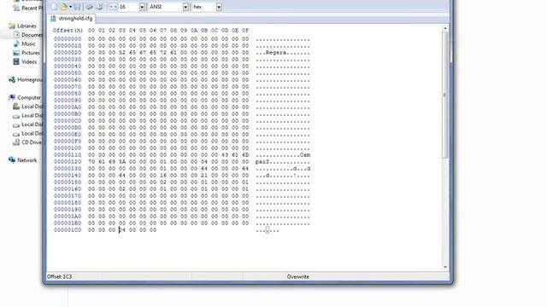The width and height of the screenshot is (547, 307).
Task: Select Computer in Explorer sidebar
Action: (25, 98)
